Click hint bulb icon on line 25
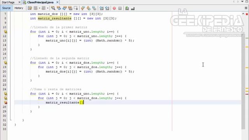 point(5,94)
